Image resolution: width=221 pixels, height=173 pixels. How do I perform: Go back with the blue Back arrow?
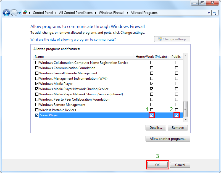coord(6,13)
